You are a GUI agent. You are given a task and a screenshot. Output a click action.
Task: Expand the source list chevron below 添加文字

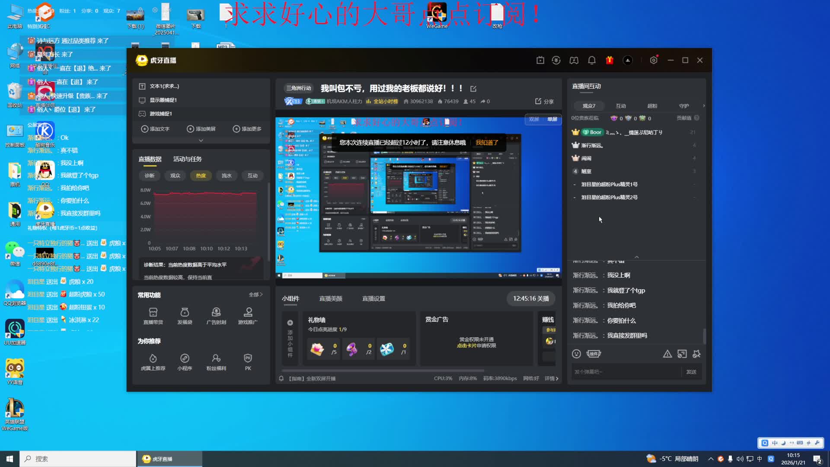201,141
